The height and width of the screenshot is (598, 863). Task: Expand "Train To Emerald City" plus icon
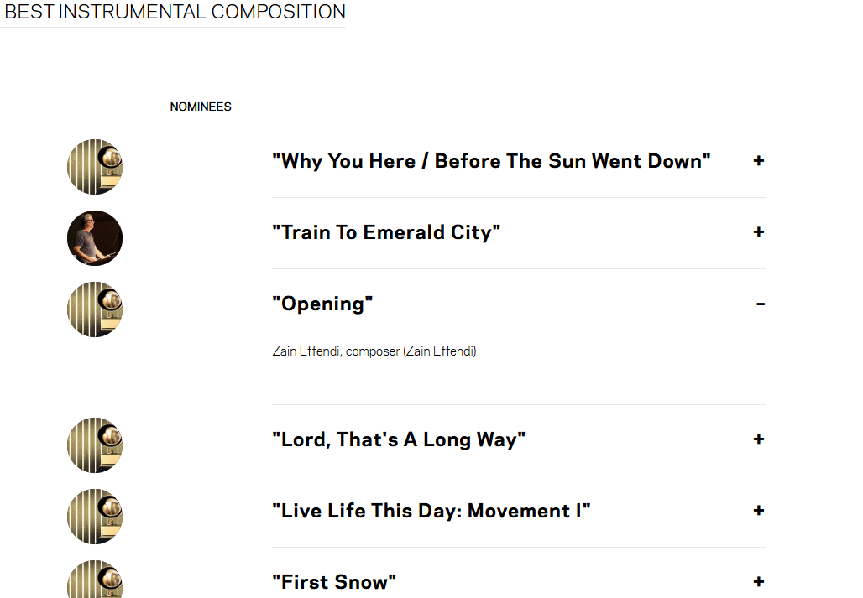(759, 232)
